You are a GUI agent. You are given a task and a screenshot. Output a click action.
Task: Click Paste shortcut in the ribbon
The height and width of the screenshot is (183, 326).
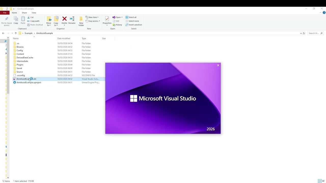point(35,25)
